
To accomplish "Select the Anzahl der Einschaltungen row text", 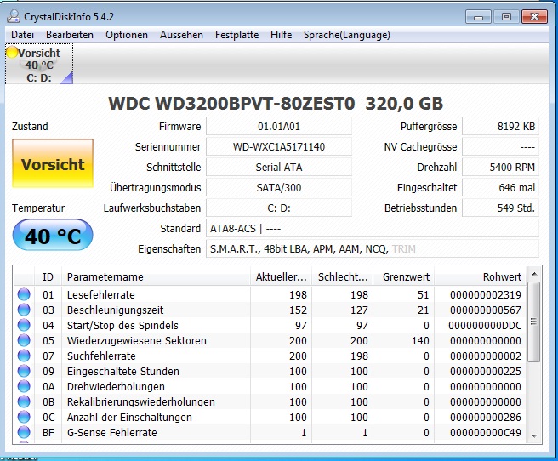I will pos(129,417).
